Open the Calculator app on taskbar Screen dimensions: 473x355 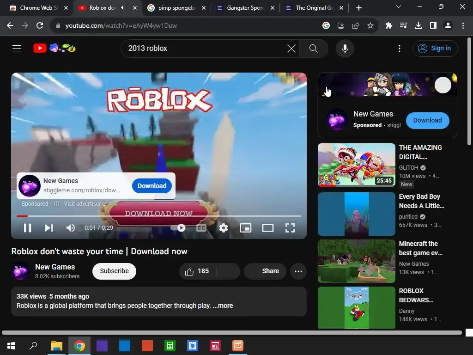tap(170, 346)
